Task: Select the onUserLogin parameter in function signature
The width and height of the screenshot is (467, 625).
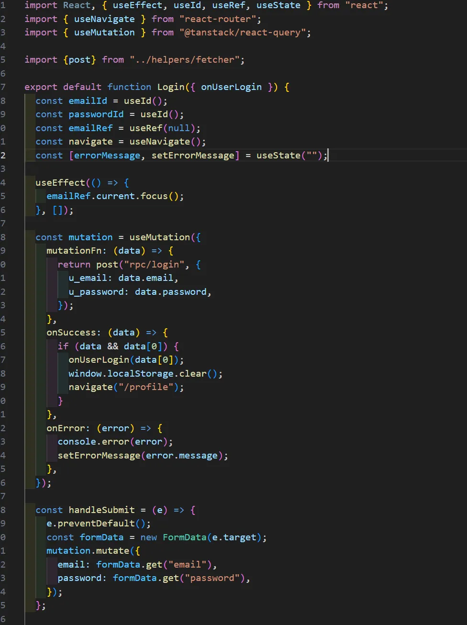Action: click(231, 87)
